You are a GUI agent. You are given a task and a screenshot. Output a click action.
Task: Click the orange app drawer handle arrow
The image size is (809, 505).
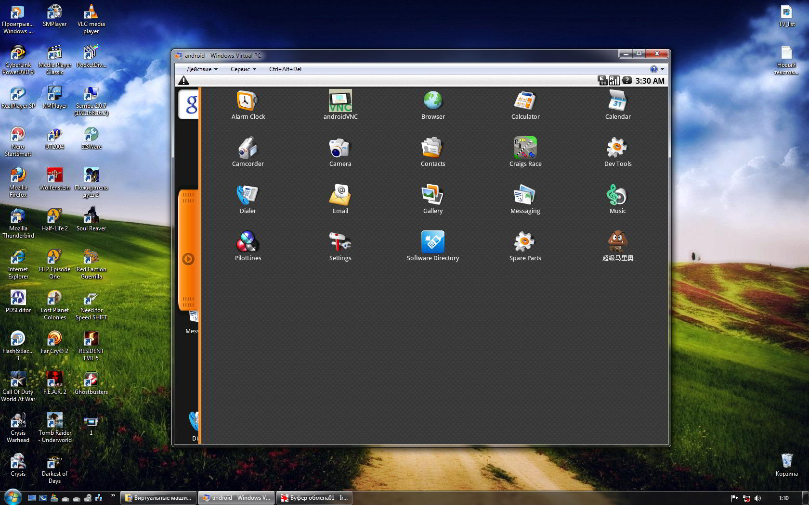[x=188, y=259]
